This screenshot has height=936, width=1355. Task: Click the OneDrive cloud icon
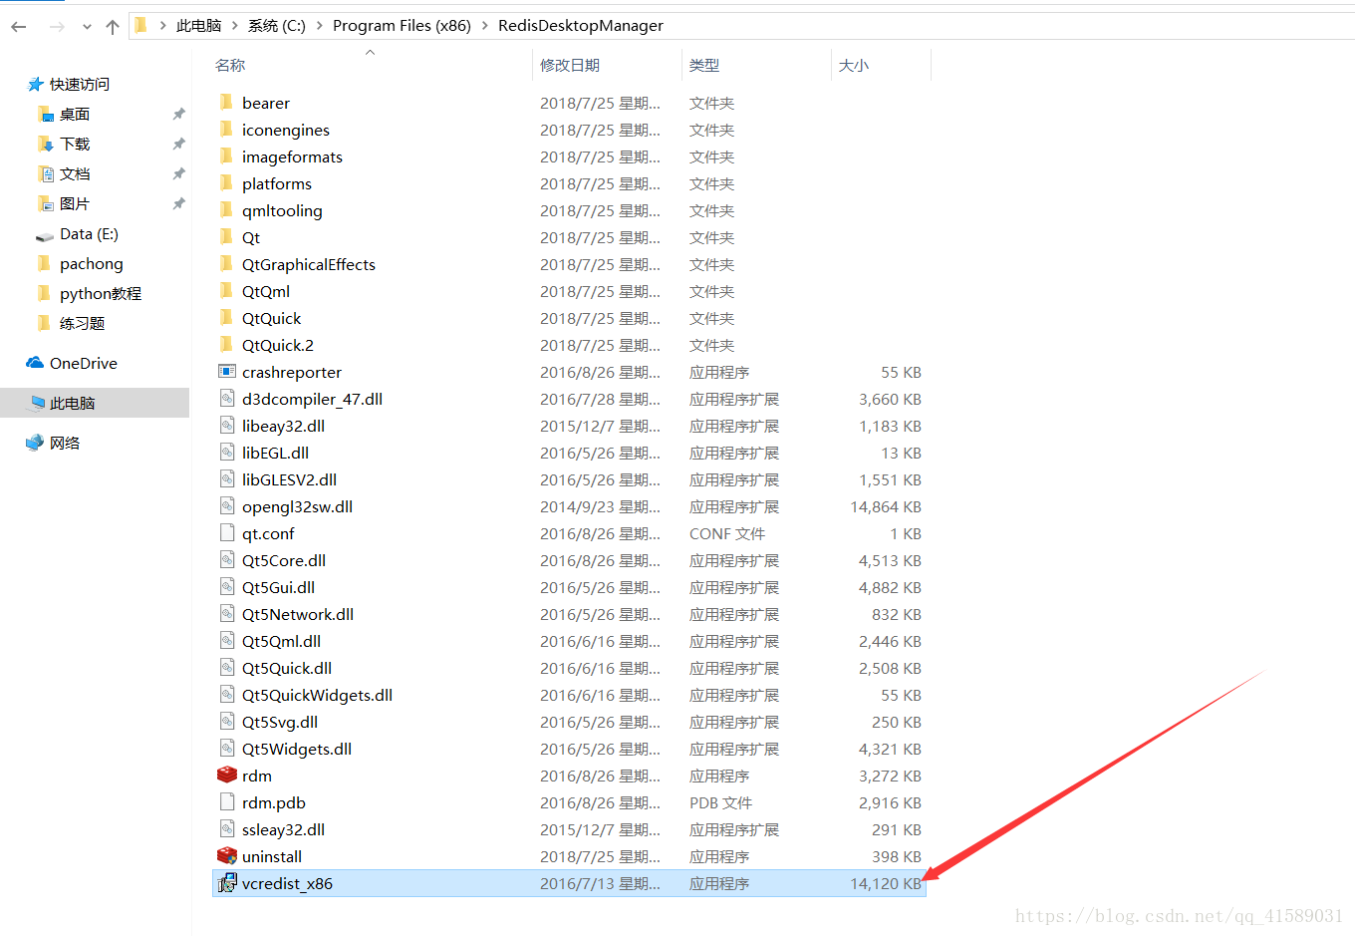coord(35,363)
